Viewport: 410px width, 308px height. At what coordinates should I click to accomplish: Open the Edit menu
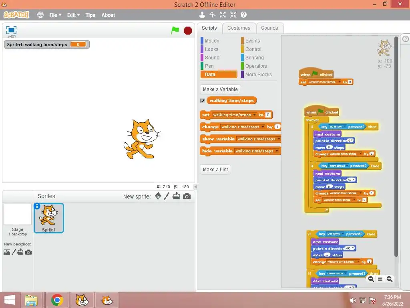pyautogui.click(x=74, y=15)
